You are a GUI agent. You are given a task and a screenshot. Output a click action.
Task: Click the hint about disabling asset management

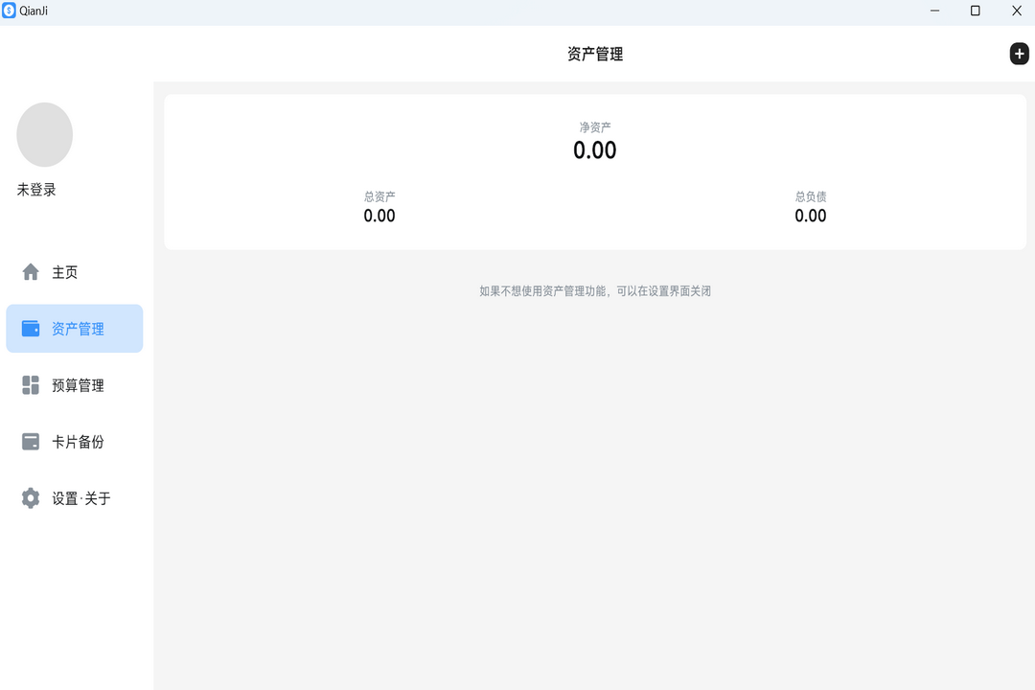point(594,290)
